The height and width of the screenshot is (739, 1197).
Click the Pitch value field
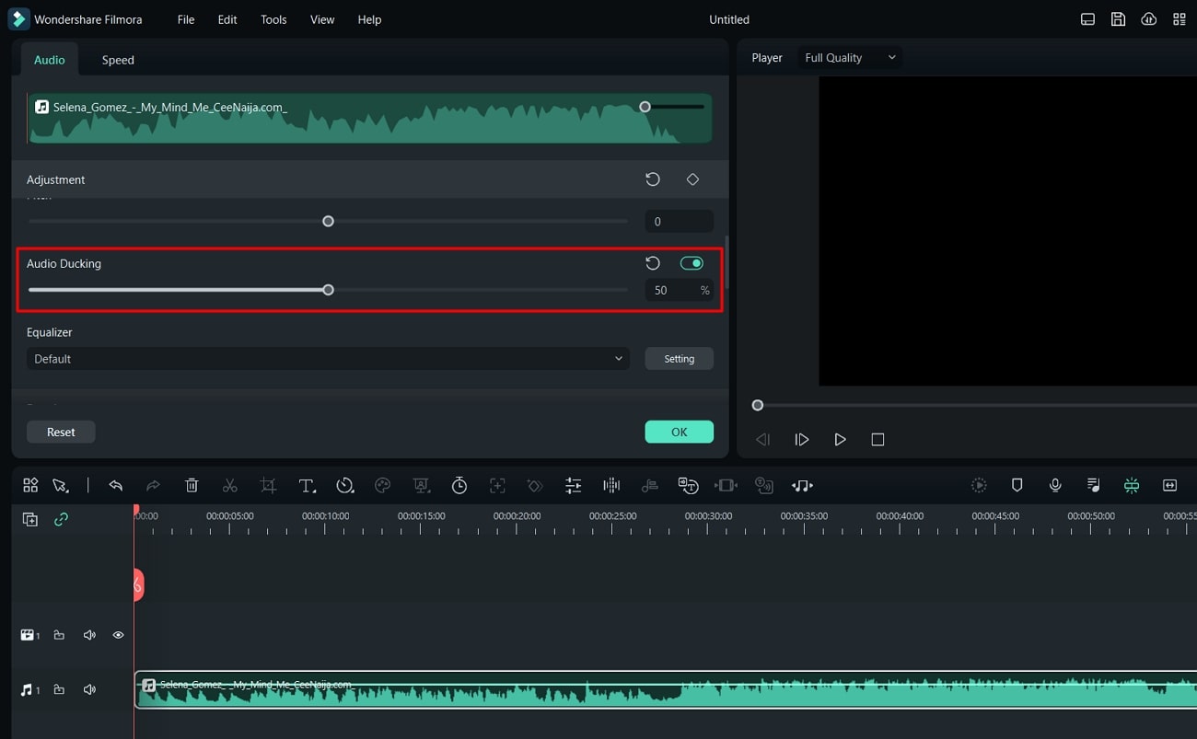pos(679,221)
